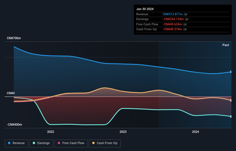This screenshot has width=236, height=151.
Task: Click the 2023 x-axis label
Action: point(123,132)
